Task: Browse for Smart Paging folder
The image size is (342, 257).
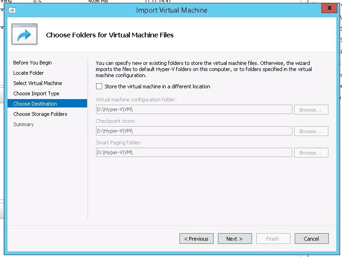Action: pyautogui.click(x=311, y=153)
